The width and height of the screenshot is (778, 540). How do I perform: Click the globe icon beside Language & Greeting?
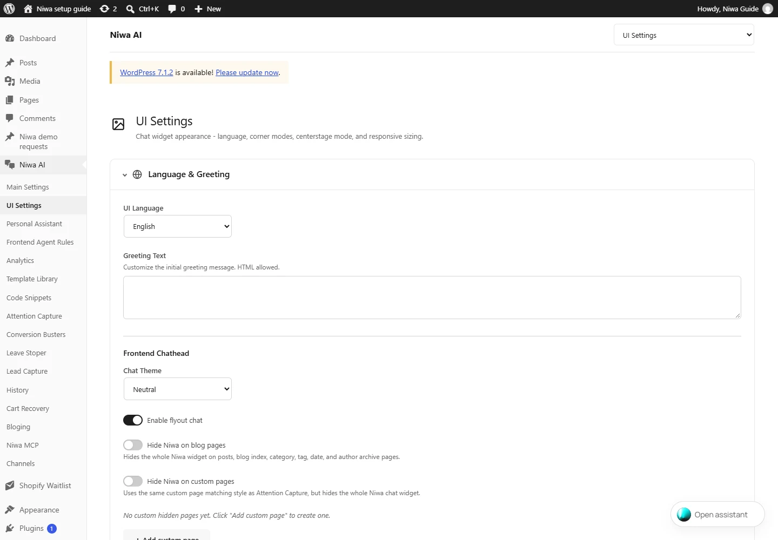coord(137,174)
